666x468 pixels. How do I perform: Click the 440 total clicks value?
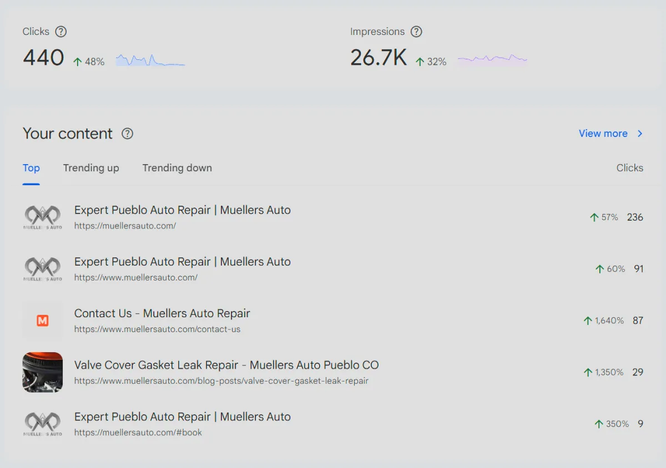pos(43,58)
